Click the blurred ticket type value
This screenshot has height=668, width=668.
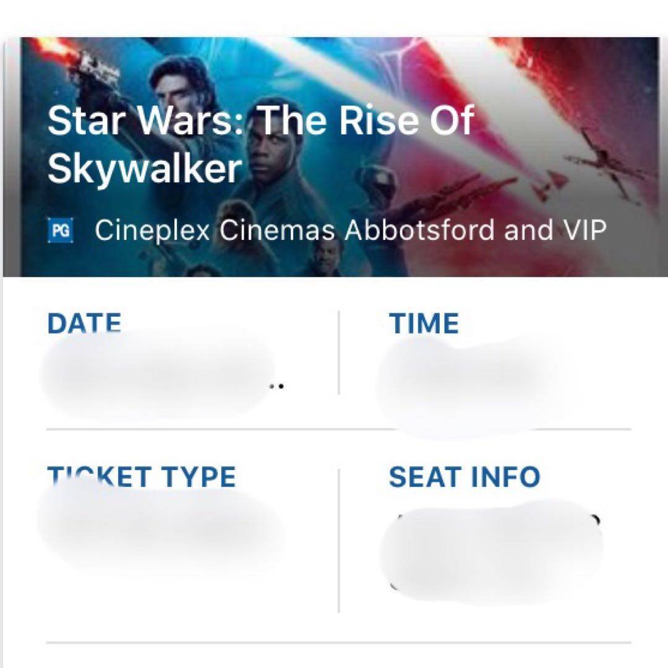click(158, 526)
